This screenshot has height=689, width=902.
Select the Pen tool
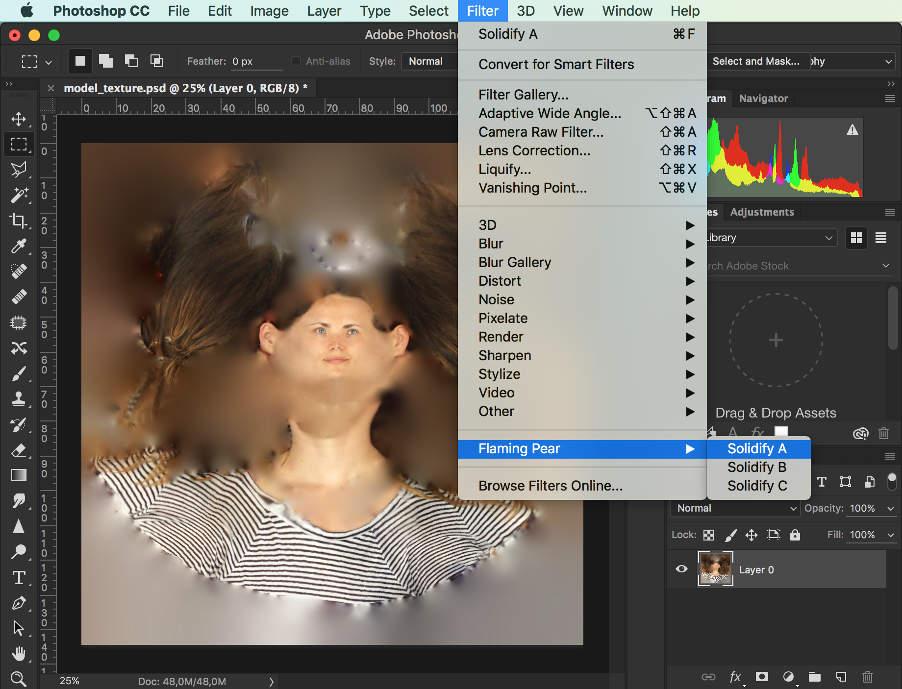19,603
